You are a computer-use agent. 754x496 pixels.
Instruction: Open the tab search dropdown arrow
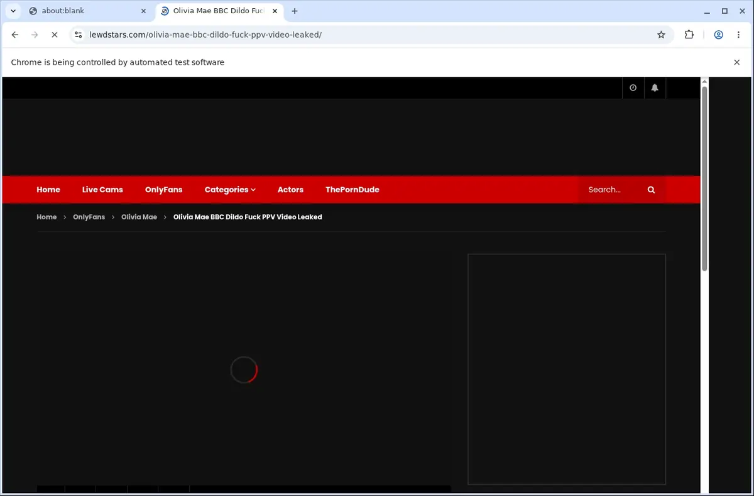point(13,11)
